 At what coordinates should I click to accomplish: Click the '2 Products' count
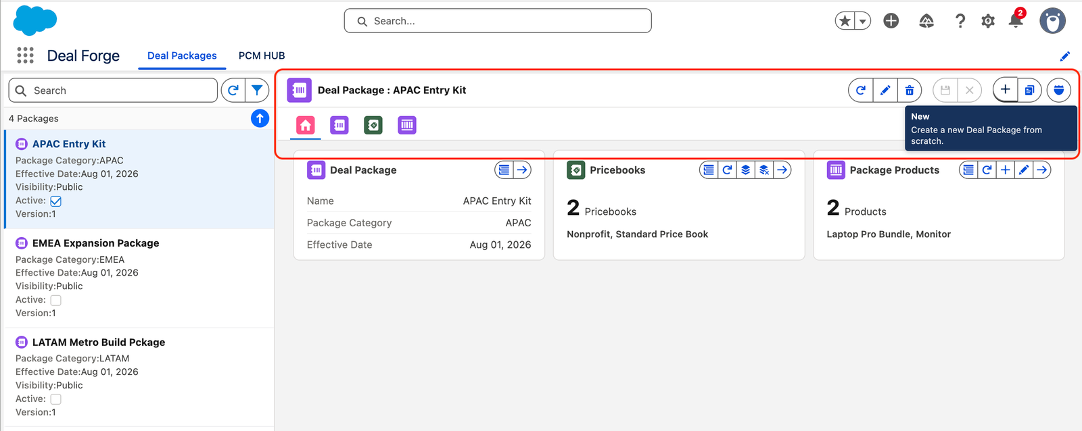click(x=856, y=209)
